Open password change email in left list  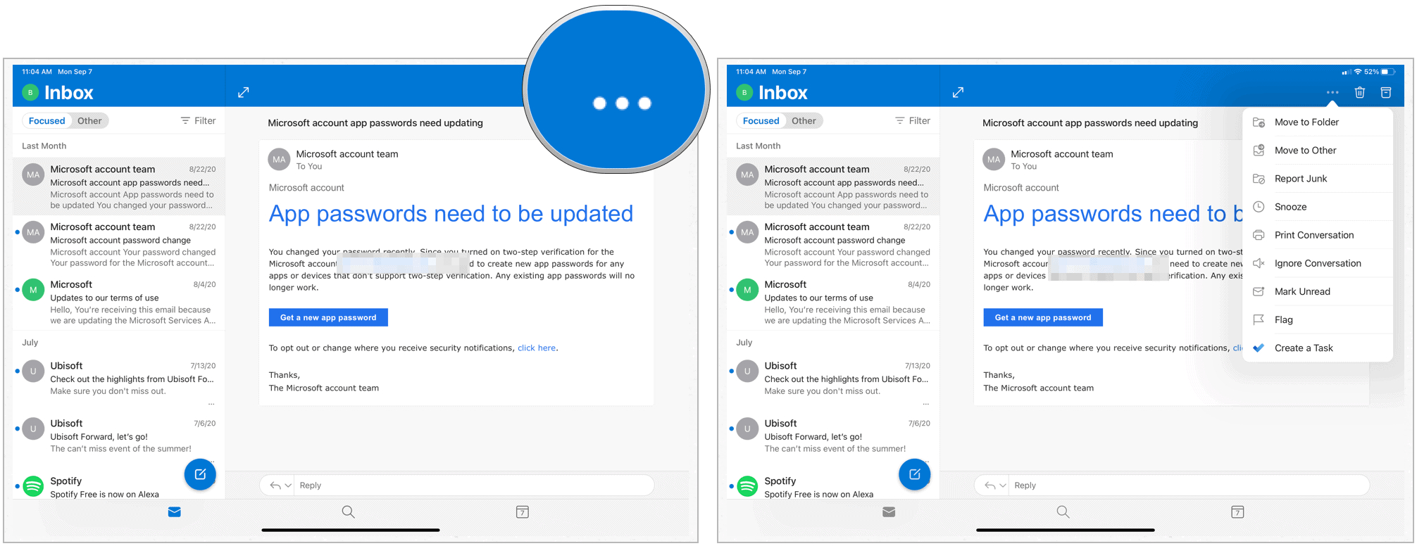(x=119, y=244)
